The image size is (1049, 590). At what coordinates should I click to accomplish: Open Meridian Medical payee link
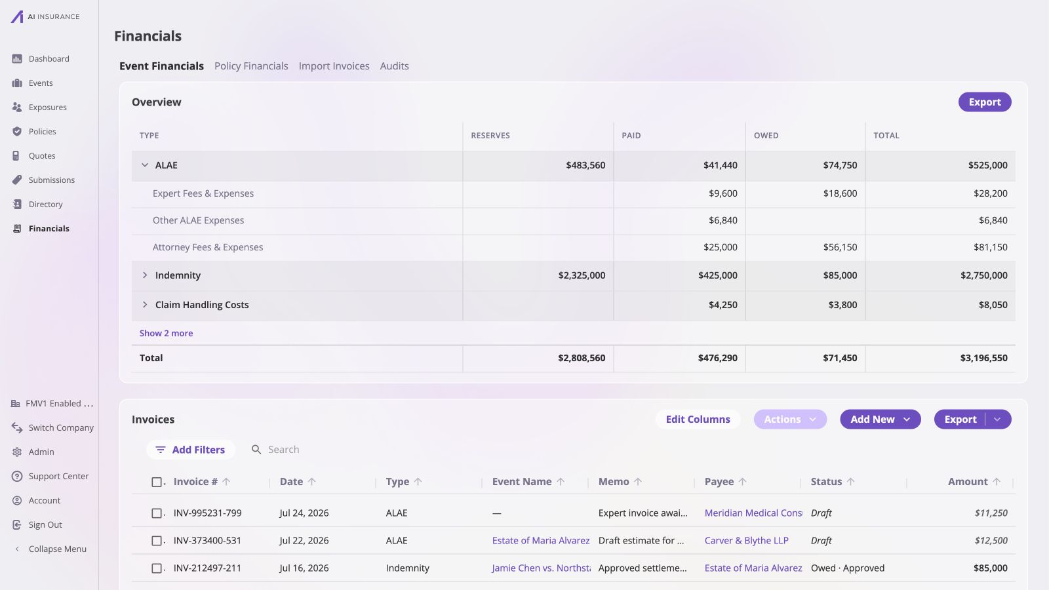click(754, 513)
